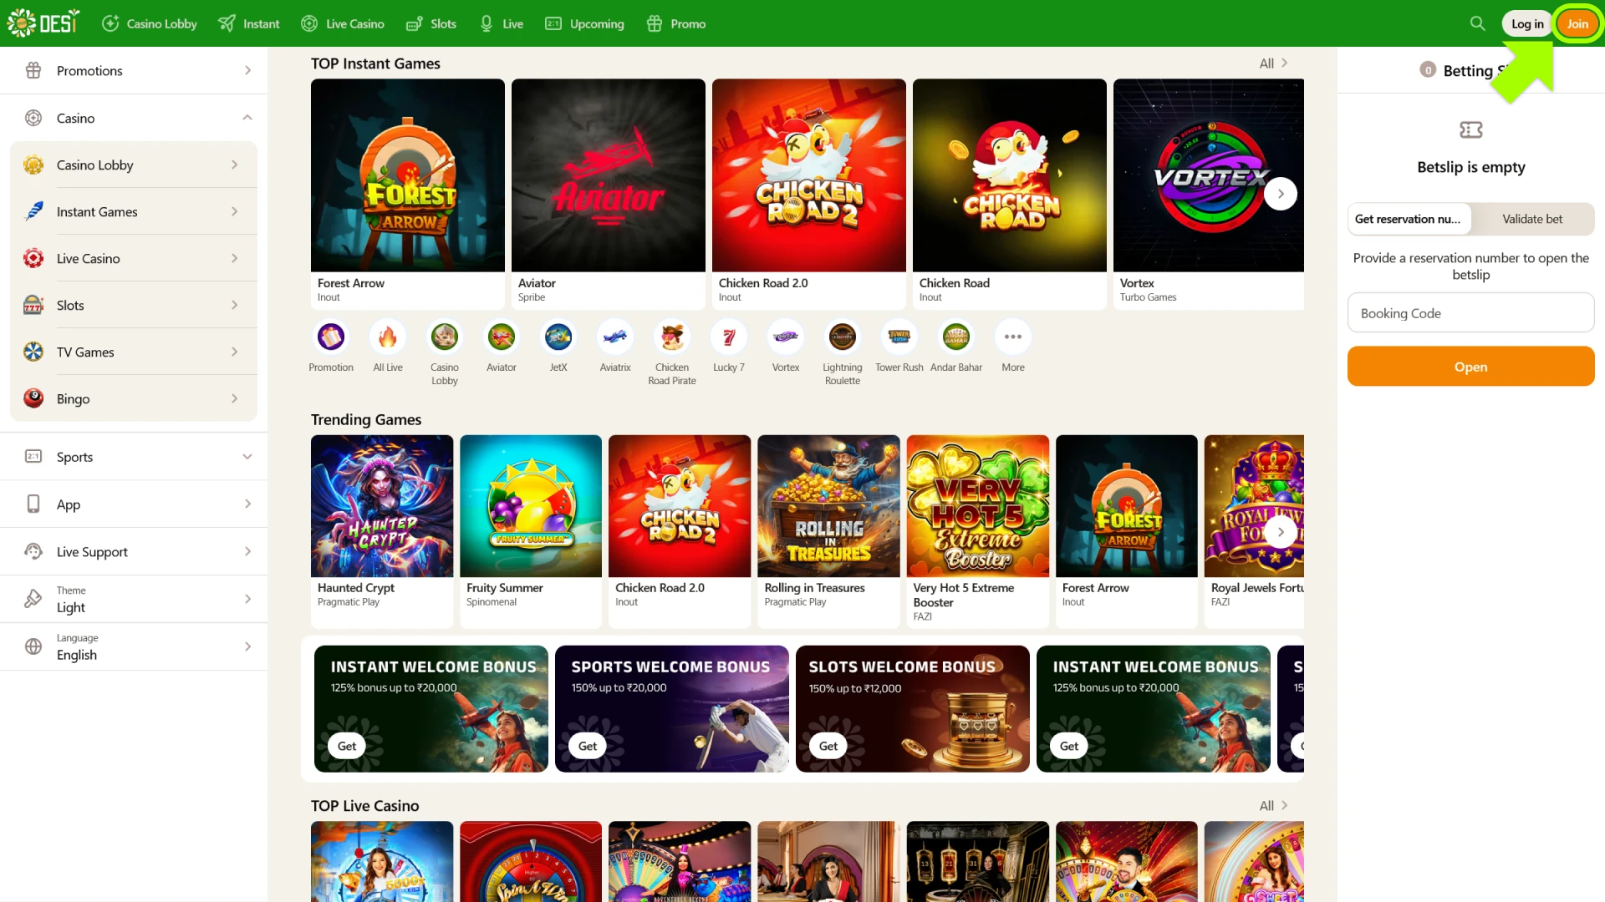This screenshot has height=902, width=1605.
Task: Select the TV Games sidebar icon
Action: 33,352
